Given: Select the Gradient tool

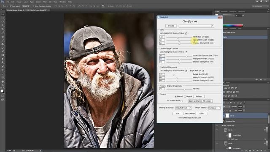Looking at the screenshot, I should (x=3, y=55).
